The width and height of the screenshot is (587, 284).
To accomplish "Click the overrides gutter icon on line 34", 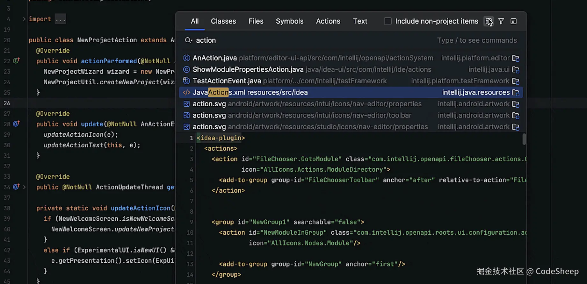I will point(16,187).
